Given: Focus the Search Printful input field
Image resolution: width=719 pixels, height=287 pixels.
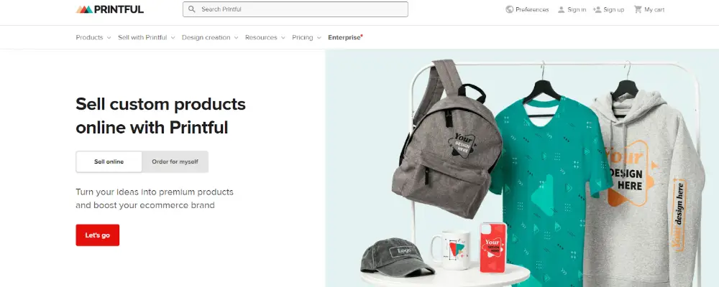Looking at the screenshot, I should click(x=296, y=9).
